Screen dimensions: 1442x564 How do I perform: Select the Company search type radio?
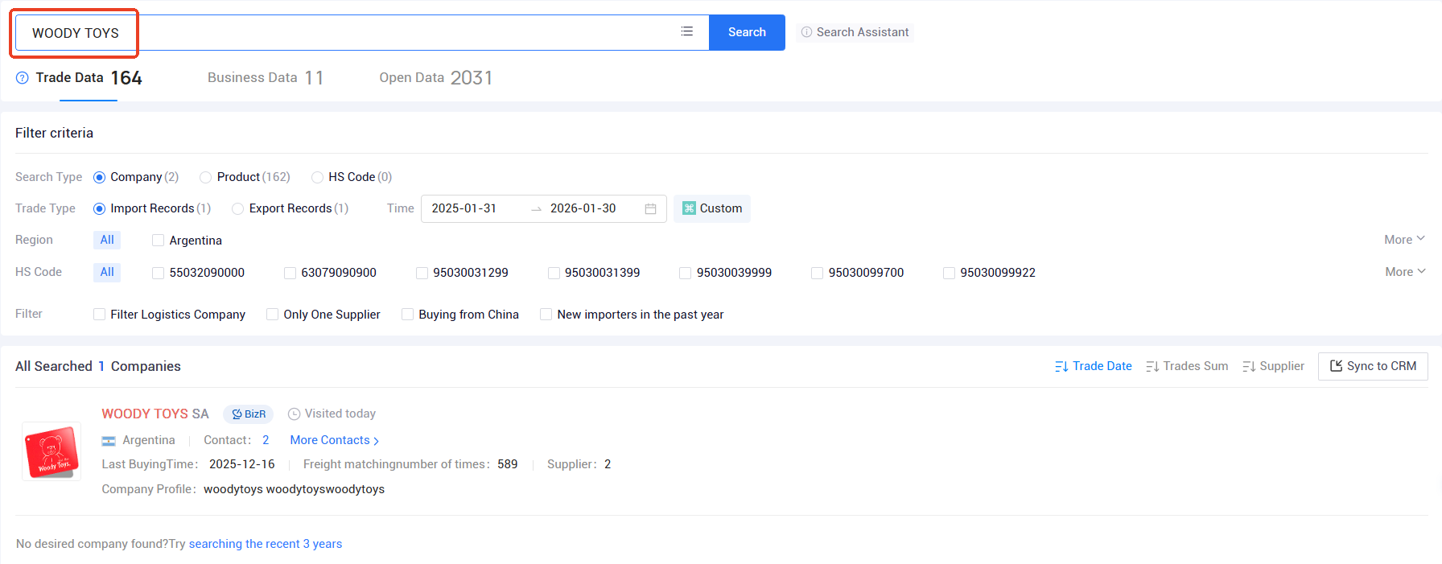tap(99, 177)
